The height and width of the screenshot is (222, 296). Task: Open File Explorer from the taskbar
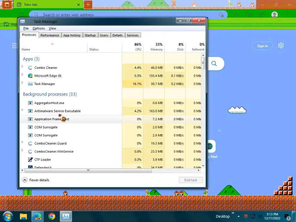pyautogui.click(x=23, y=216)
